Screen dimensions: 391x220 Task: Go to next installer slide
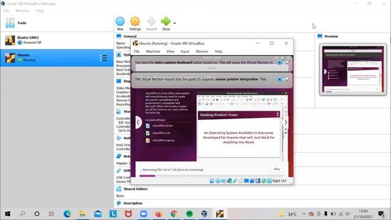[x=285, y=122]
